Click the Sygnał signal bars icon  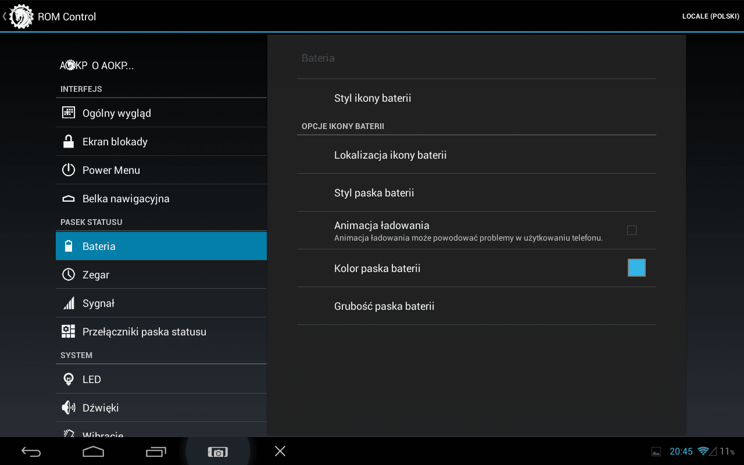(x=69, y=303)
